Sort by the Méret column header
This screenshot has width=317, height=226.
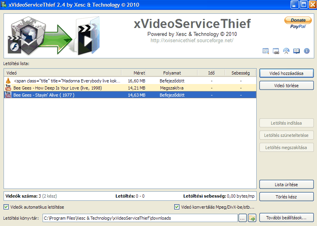point(134,73)
